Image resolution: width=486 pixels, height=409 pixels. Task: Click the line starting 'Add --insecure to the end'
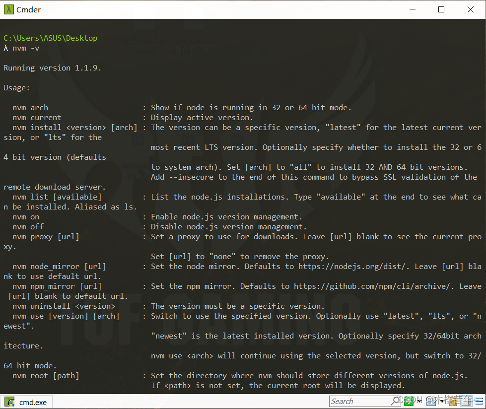click(314, 177)
